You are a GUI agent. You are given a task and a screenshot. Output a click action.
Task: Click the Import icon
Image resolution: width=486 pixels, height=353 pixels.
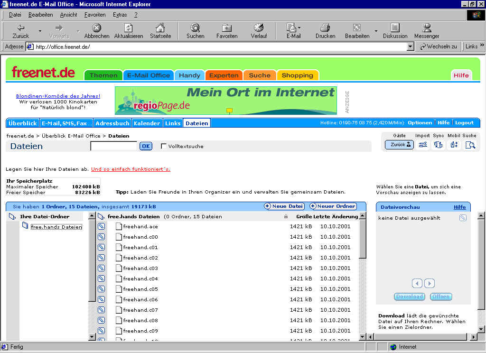(423, 145)
